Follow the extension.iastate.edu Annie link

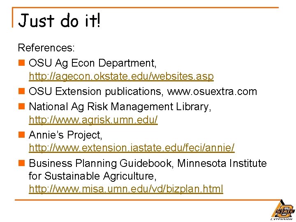(132, 148)
